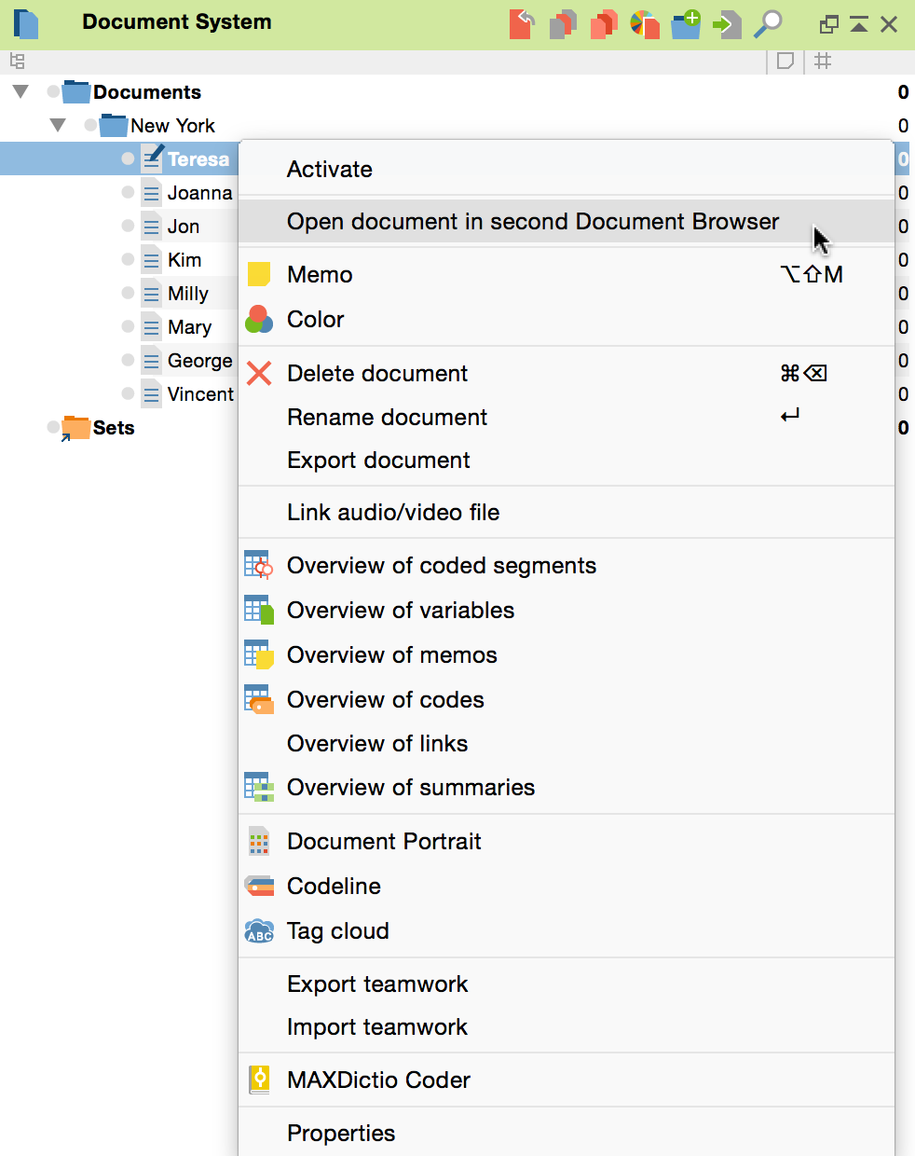Viewport: 915px width, 1156px height.
Task: Click the Import Documents arrow icon
Action: pos(727,23)
